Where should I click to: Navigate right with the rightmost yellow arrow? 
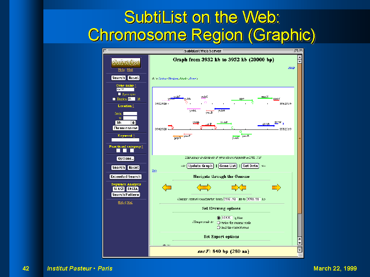(x=276, y=187)
